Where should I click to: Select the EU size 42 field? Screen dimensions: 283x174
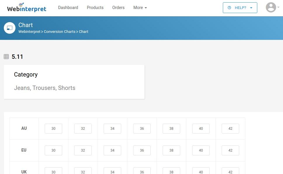(230, 150)
